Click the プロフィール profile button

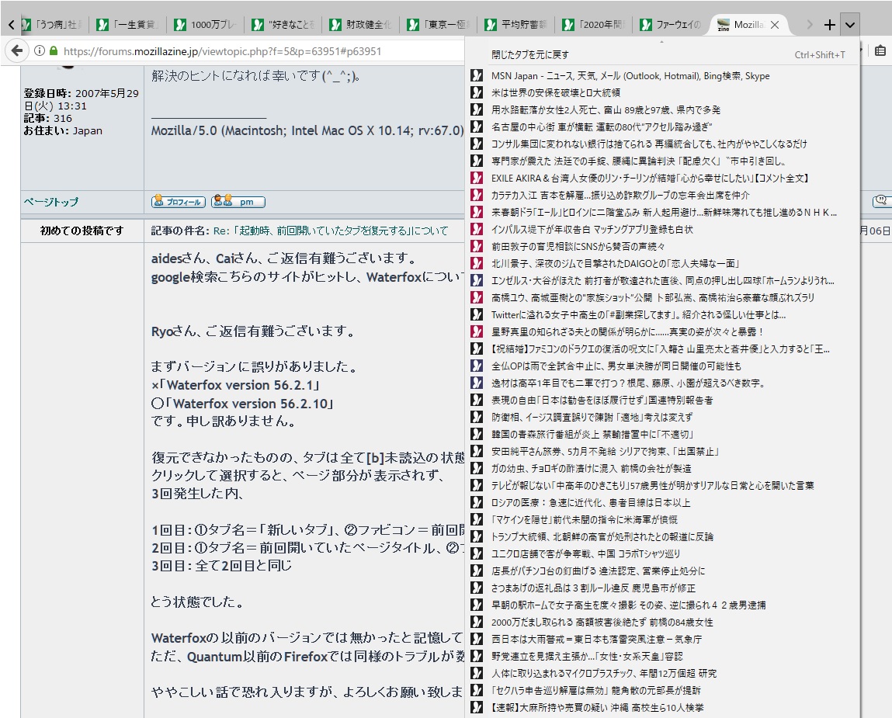coord(178,202)
